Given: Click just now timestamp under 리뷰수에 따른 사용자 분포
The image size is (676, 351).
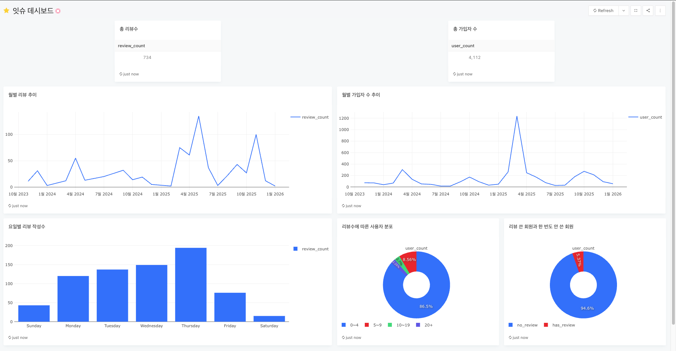Looking at the screenshot, I should tap(353, 337).
